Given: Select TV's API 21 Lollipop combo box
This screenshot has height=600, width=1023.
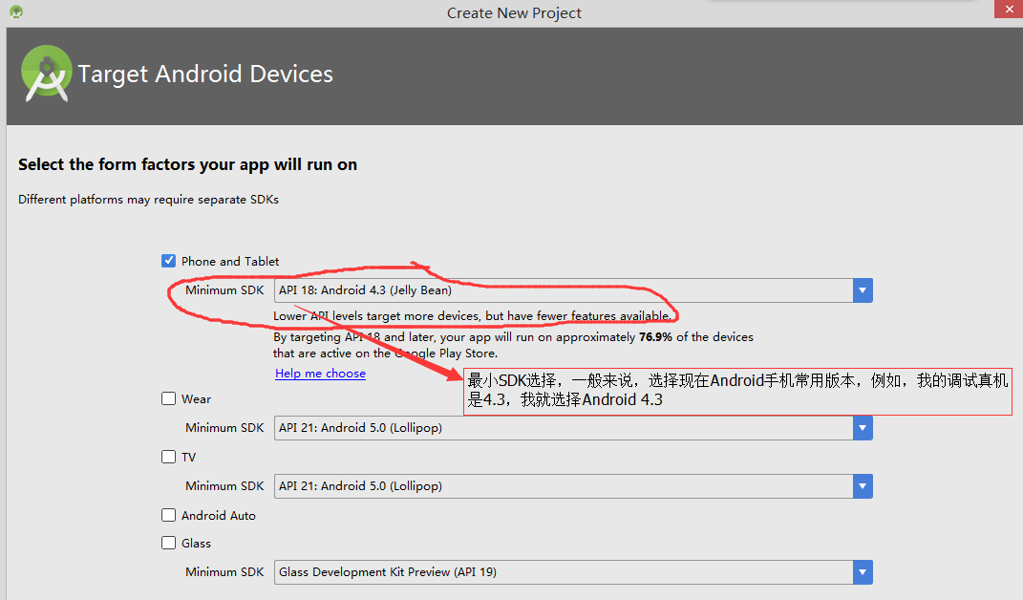Looking at the screenshot, I should [573, 485].
